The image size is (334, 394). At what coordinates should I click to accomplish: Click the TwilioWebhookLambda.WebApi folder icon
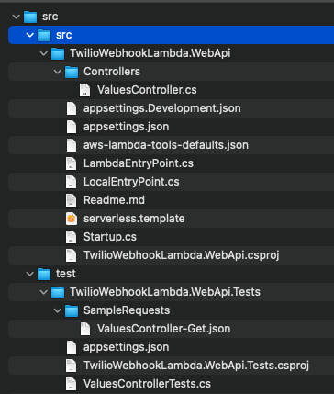[x=58, y=53]
